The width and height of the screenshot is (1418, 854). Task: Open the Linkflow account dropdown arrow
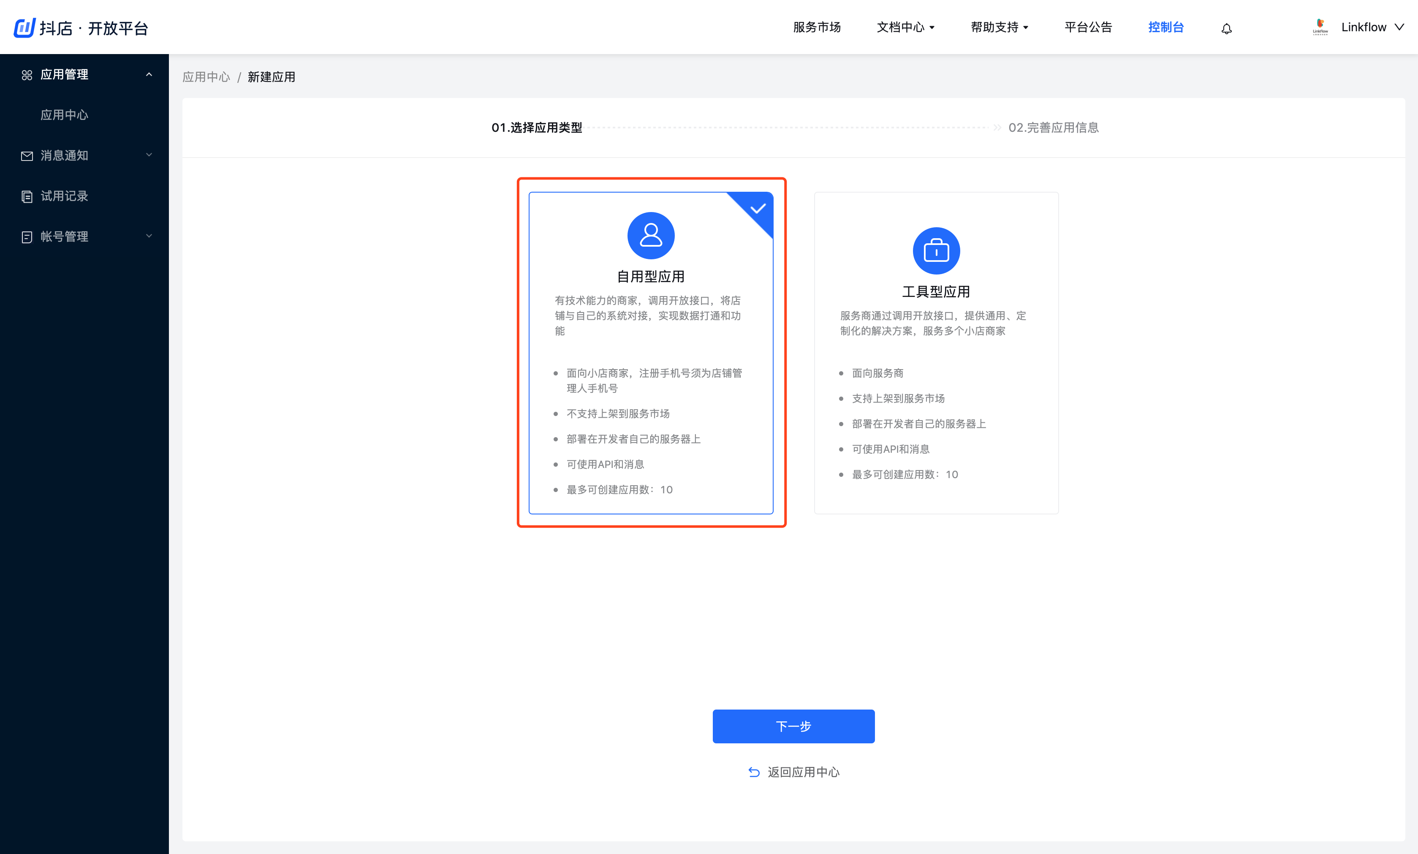click(x=1399, y=27)
